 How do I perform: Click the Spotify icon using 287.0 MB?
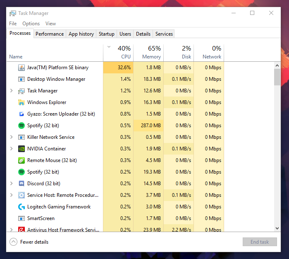(x=21, y=126)
